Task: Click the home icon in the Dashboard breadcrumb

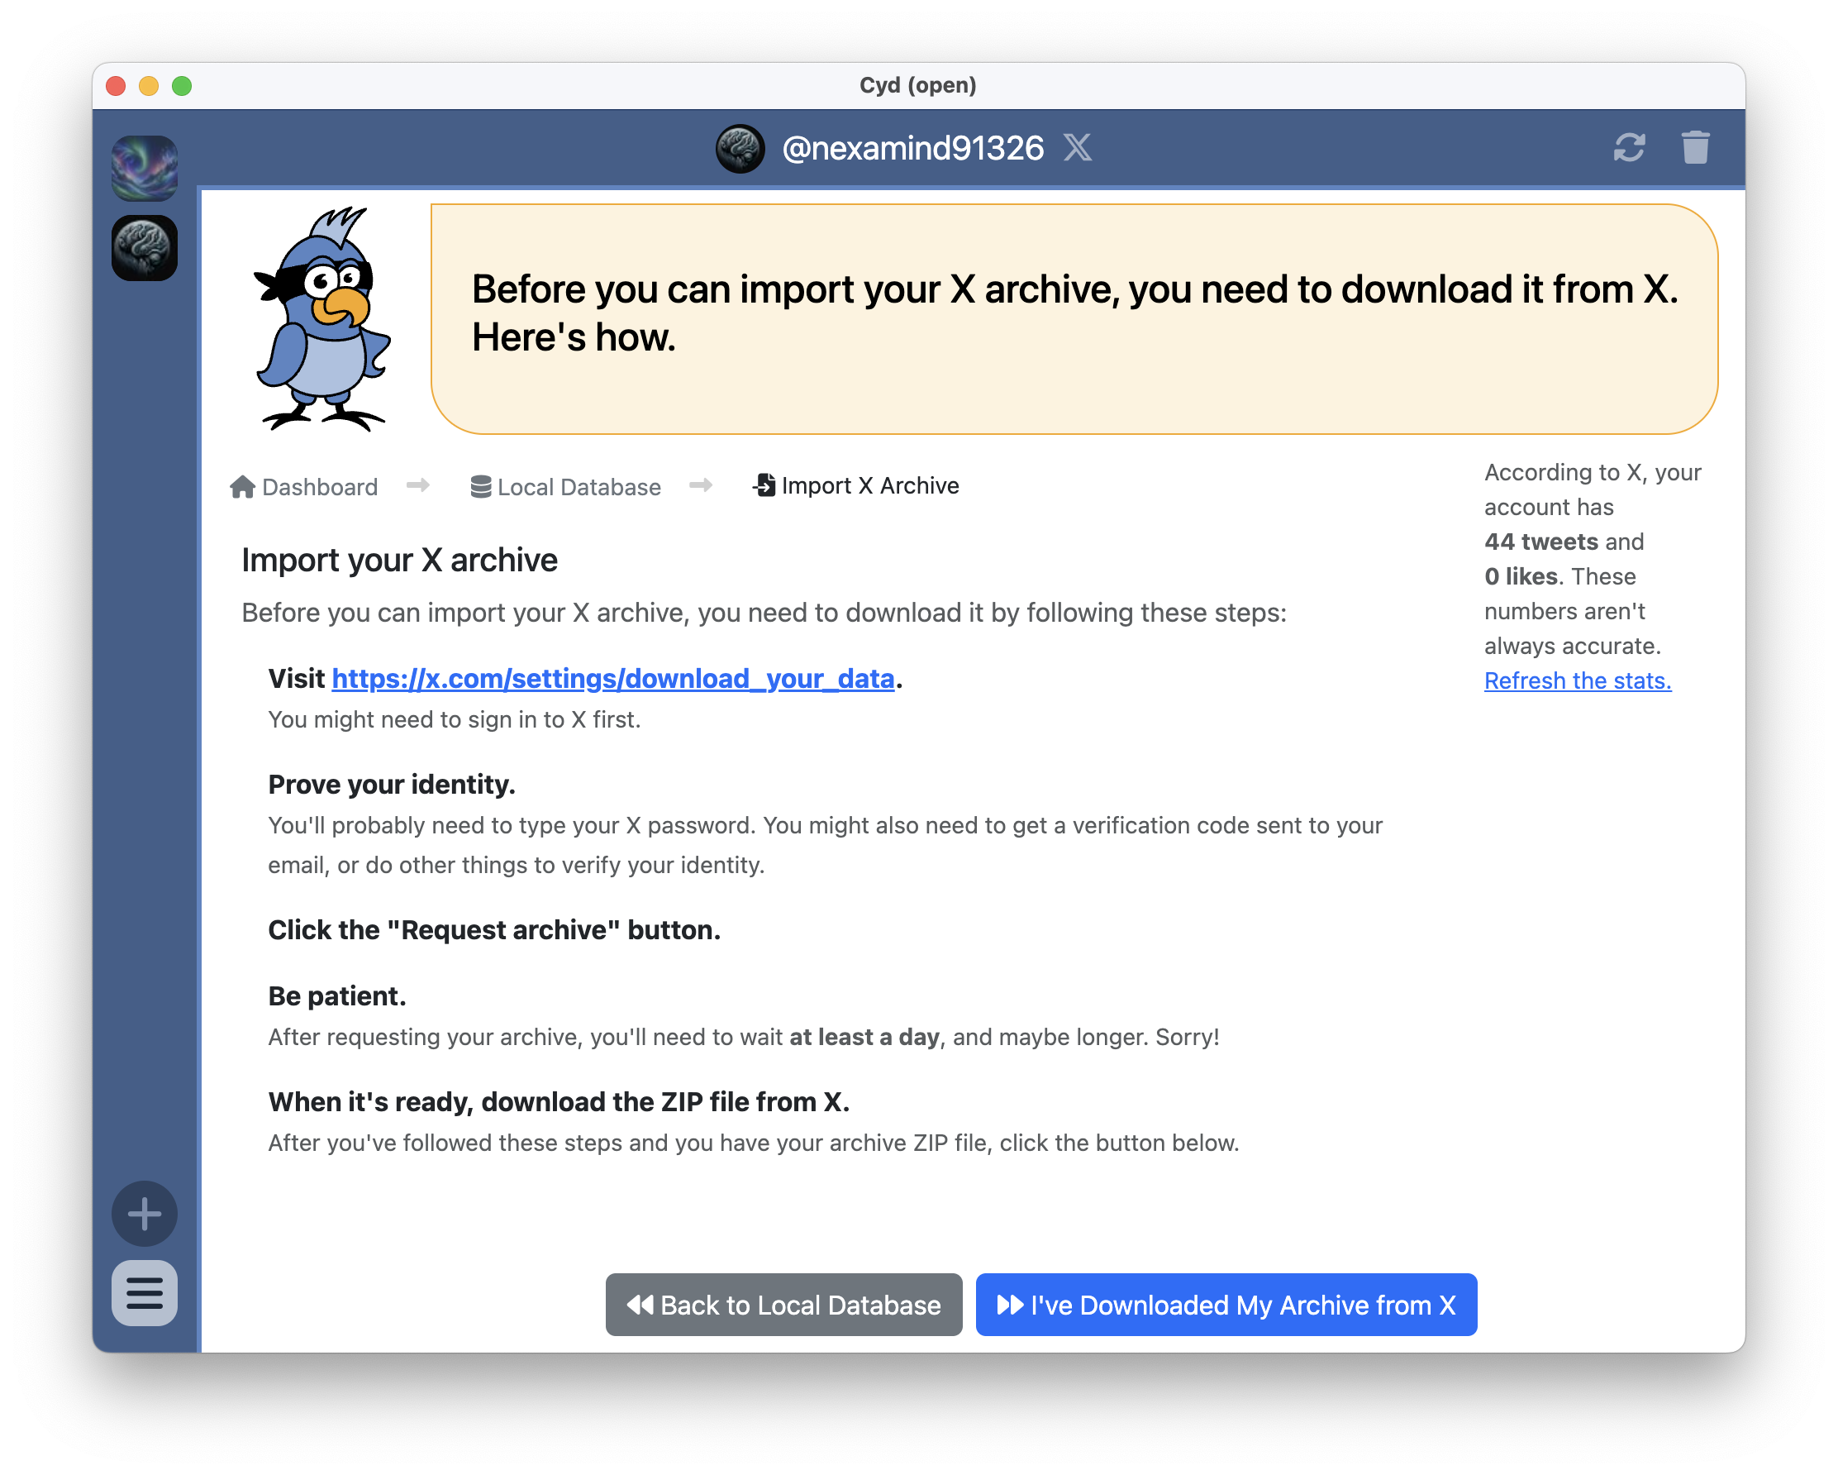Action: pos(242,485)
